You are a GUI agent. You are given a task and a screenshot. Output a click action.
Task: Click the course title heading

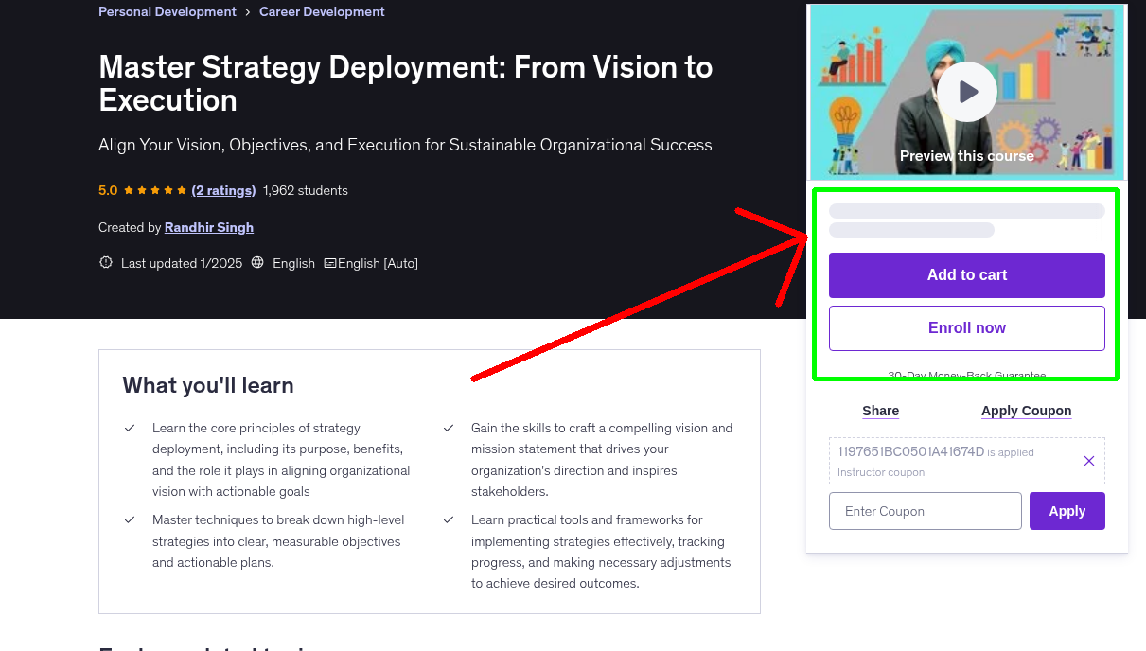[x=406, y=83]
